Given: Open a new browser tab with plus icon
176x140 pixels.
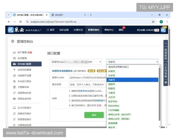Looking at the screenshot, I should tap(91, 15).
